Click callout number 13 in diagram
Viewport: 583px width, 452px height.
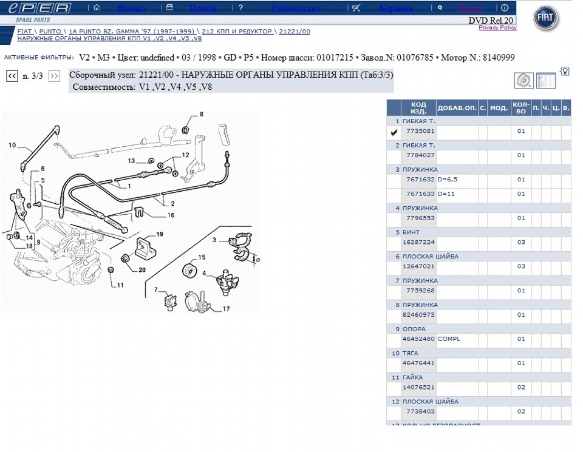pos(131,161)
